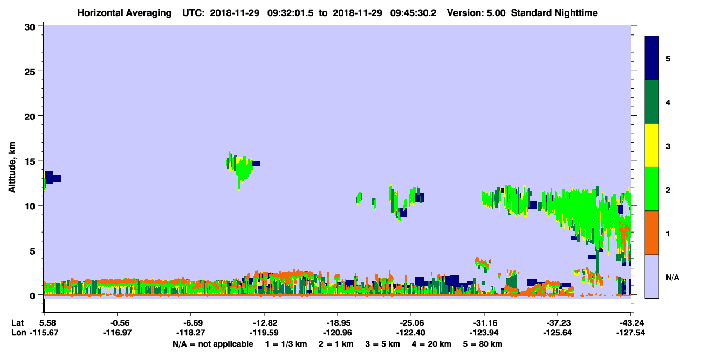Click the lavender N/A colorbar segment

652,276
